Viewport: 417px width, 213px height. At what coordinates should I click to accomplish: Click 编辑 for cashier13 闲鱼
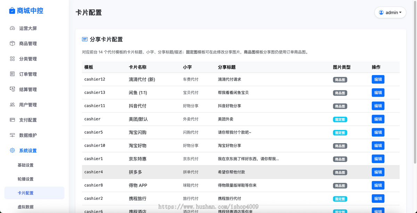click(x=378, y=93)
